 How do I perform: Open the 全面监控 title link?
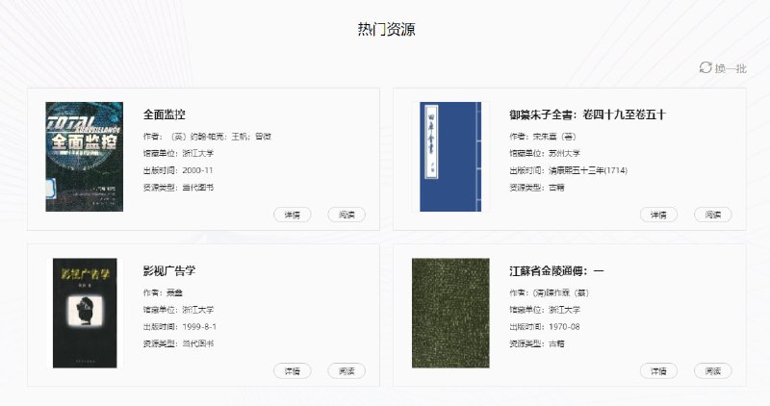[x=164, y=114]
